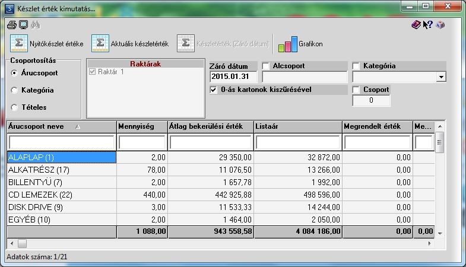Image resolution: width=466 pixels, height=267 pixels.
Task: Click the Listaár column header
Action: (x=298, y=126)
